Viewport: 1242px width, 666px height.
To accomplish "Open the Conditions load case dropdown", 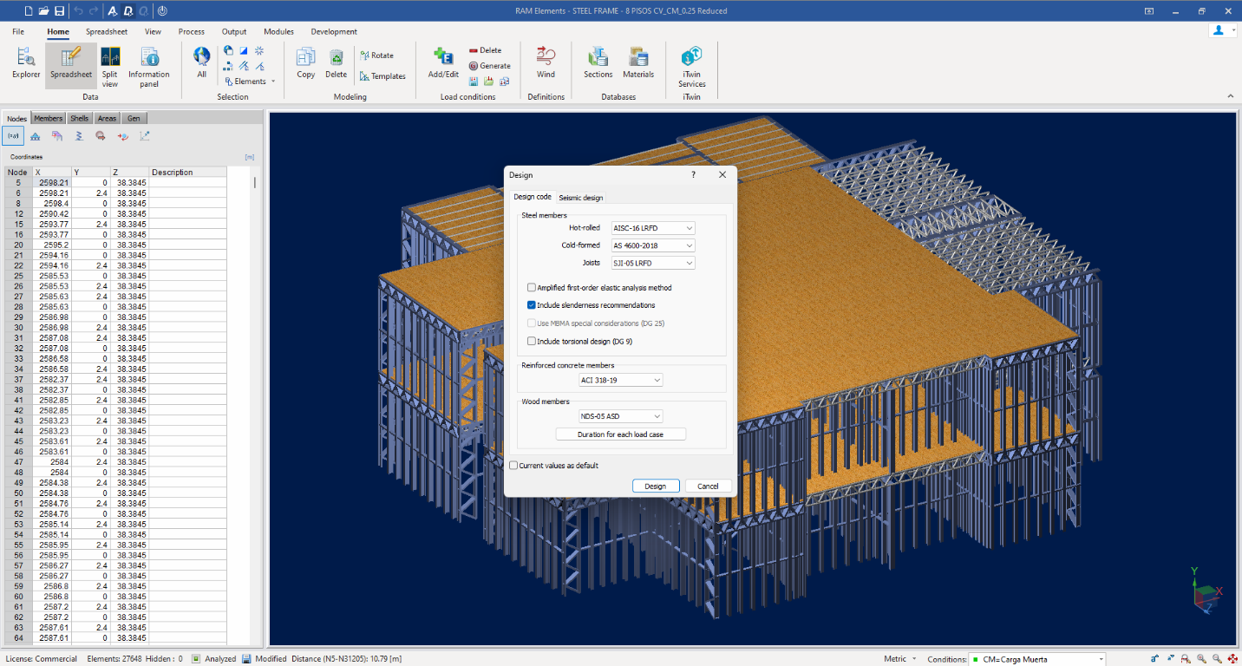I will point(1036,659).
